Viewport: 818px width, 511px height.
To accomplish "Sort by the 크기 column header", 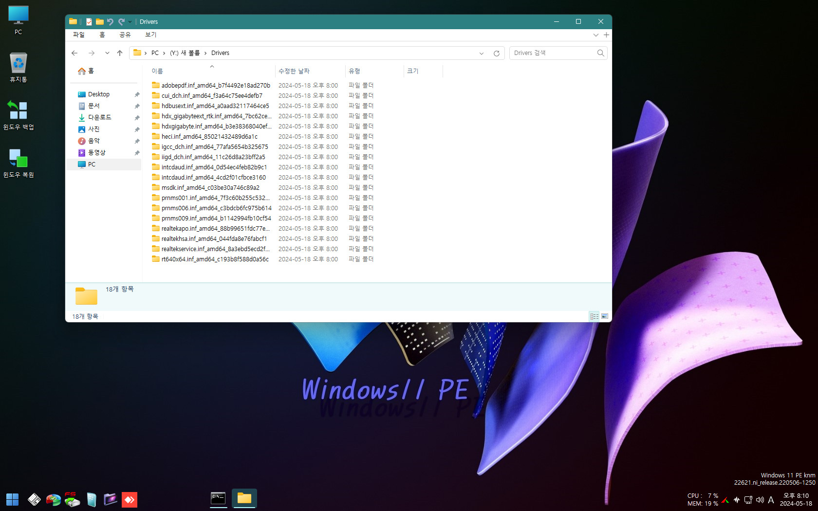I will click(x=423, y=71).
